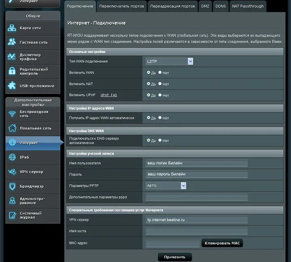Screen dimensions: 291x262
Task: Select Нет for Включить WAN
Action: 160,72
